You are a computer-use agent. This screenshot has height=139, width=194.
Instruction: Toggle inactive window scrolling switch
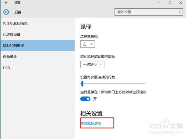(x=85, y=99)
